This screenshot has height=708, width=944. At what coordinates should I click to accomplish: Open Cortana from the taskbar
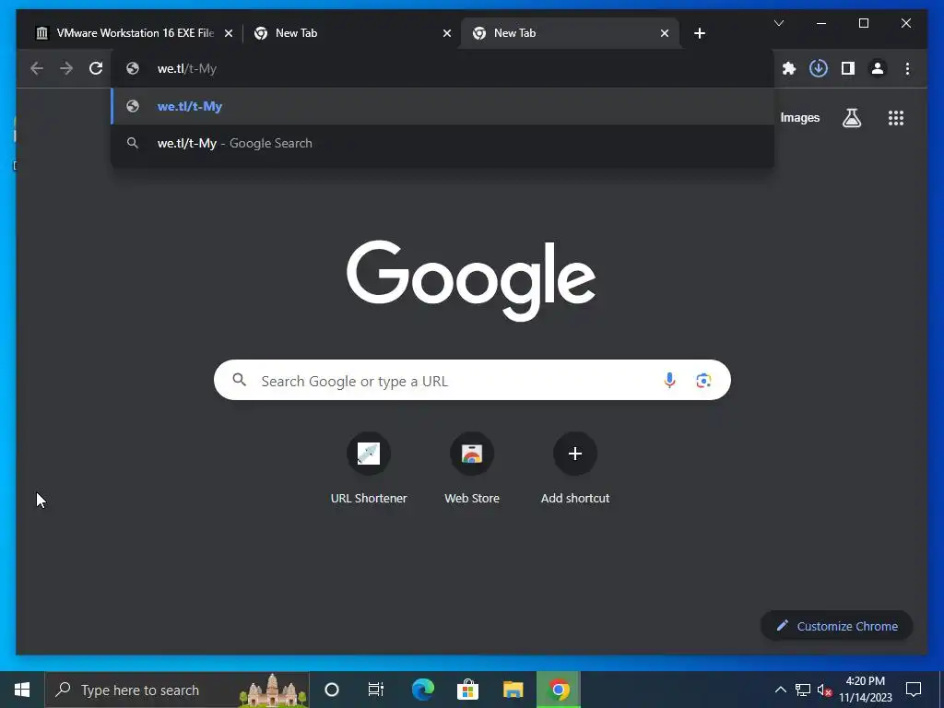(332, 690)
